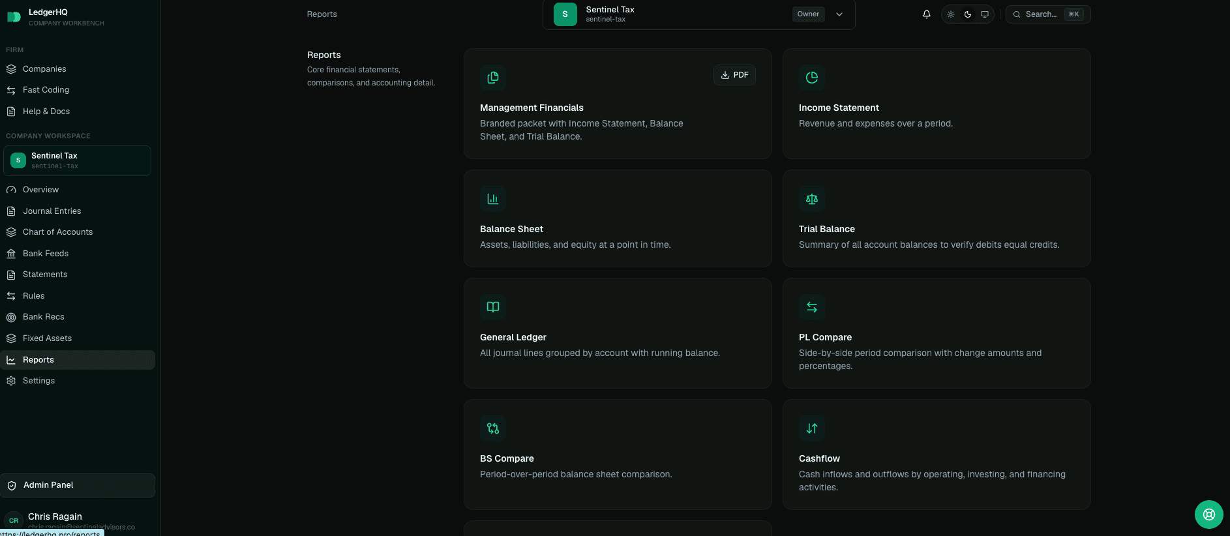Open the notifications bell
The image size is (1230, 536).
pos(926,14)
